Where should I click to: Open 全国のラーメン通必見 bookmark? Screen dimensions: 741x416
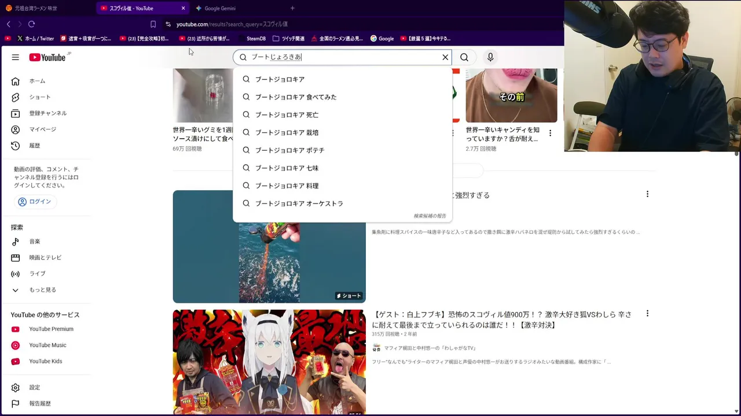click(337, 39)
